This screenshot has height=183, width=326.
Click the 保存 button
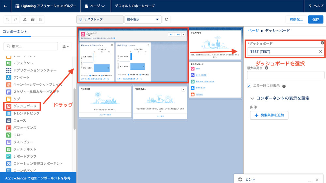[316, 20]
